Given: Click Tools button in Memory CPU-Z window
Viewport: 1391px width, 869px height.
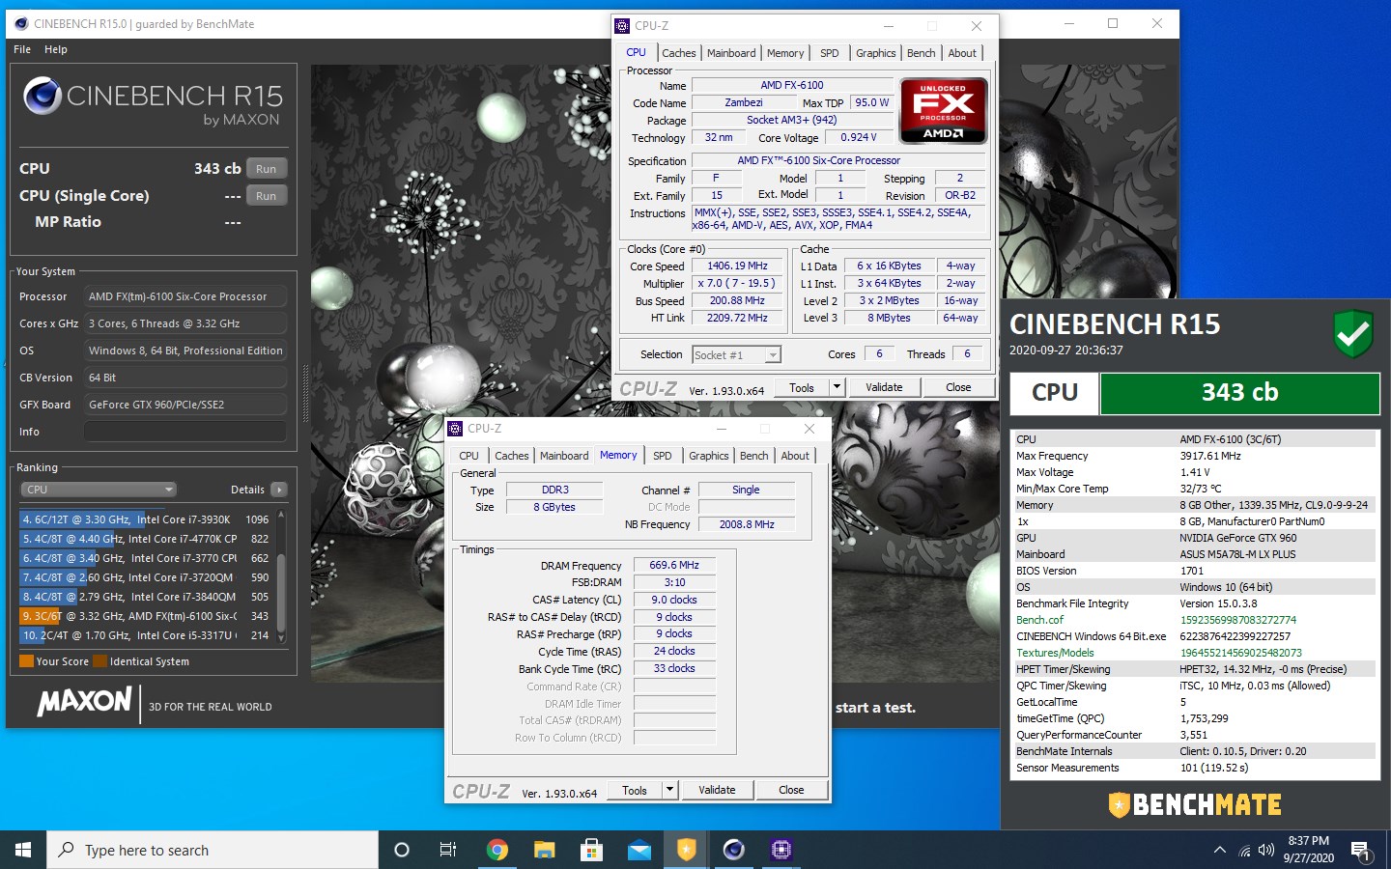Looking at the screenshot, I should [635, 790].
